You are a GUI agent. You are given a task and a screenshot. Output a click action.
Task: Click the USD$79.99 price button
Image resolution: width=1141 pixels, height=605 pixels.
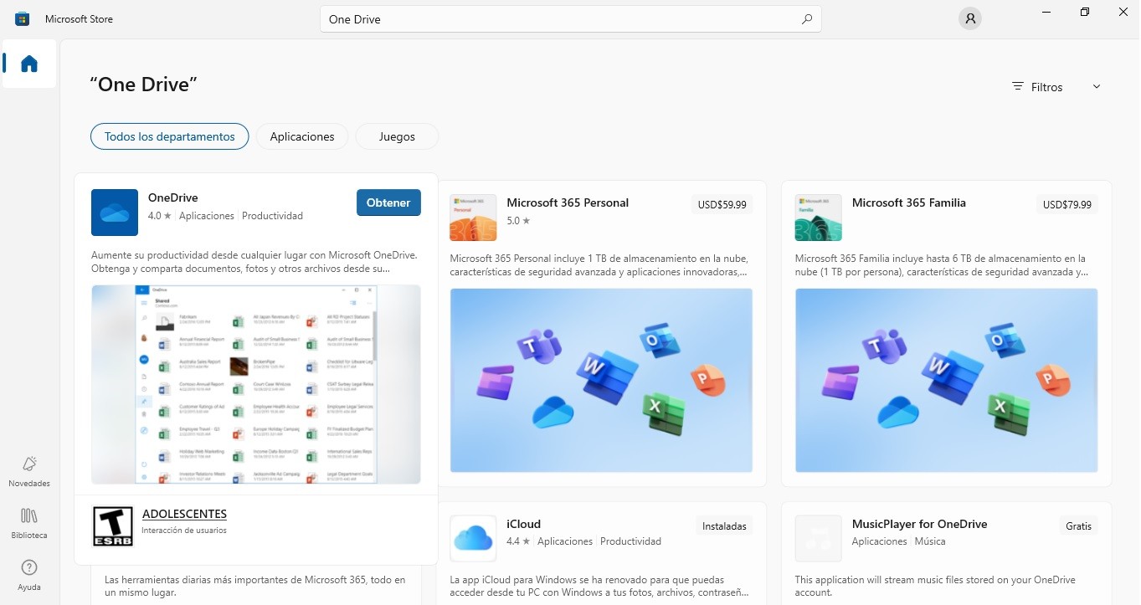(x=1067, y=204)
